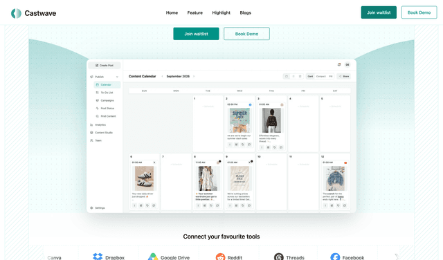Viewport: 443px width, 260px height.
Task: Click the Team people icon
Action: 91,140
